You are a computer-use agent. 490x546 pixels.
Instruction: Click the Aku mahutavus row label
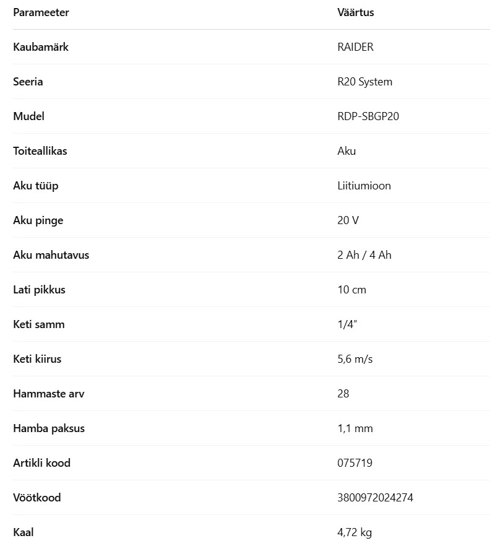pos(51,255)
